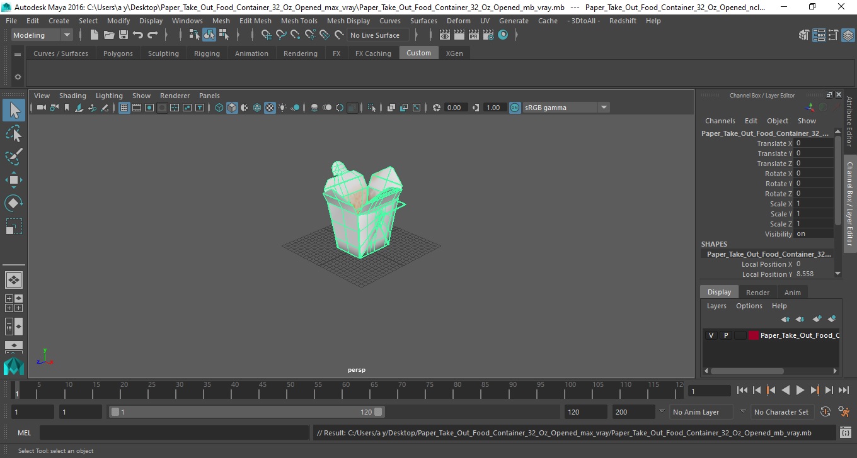Open viewport Shading menu

point(72,96)
